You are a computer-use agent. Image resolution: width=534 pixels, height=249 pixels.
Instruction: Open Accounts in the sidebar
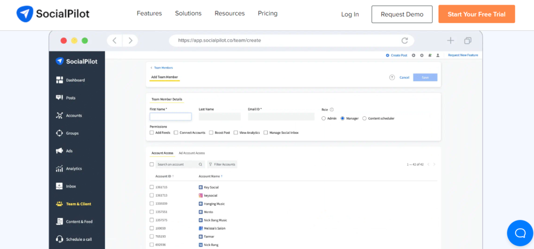69,116
